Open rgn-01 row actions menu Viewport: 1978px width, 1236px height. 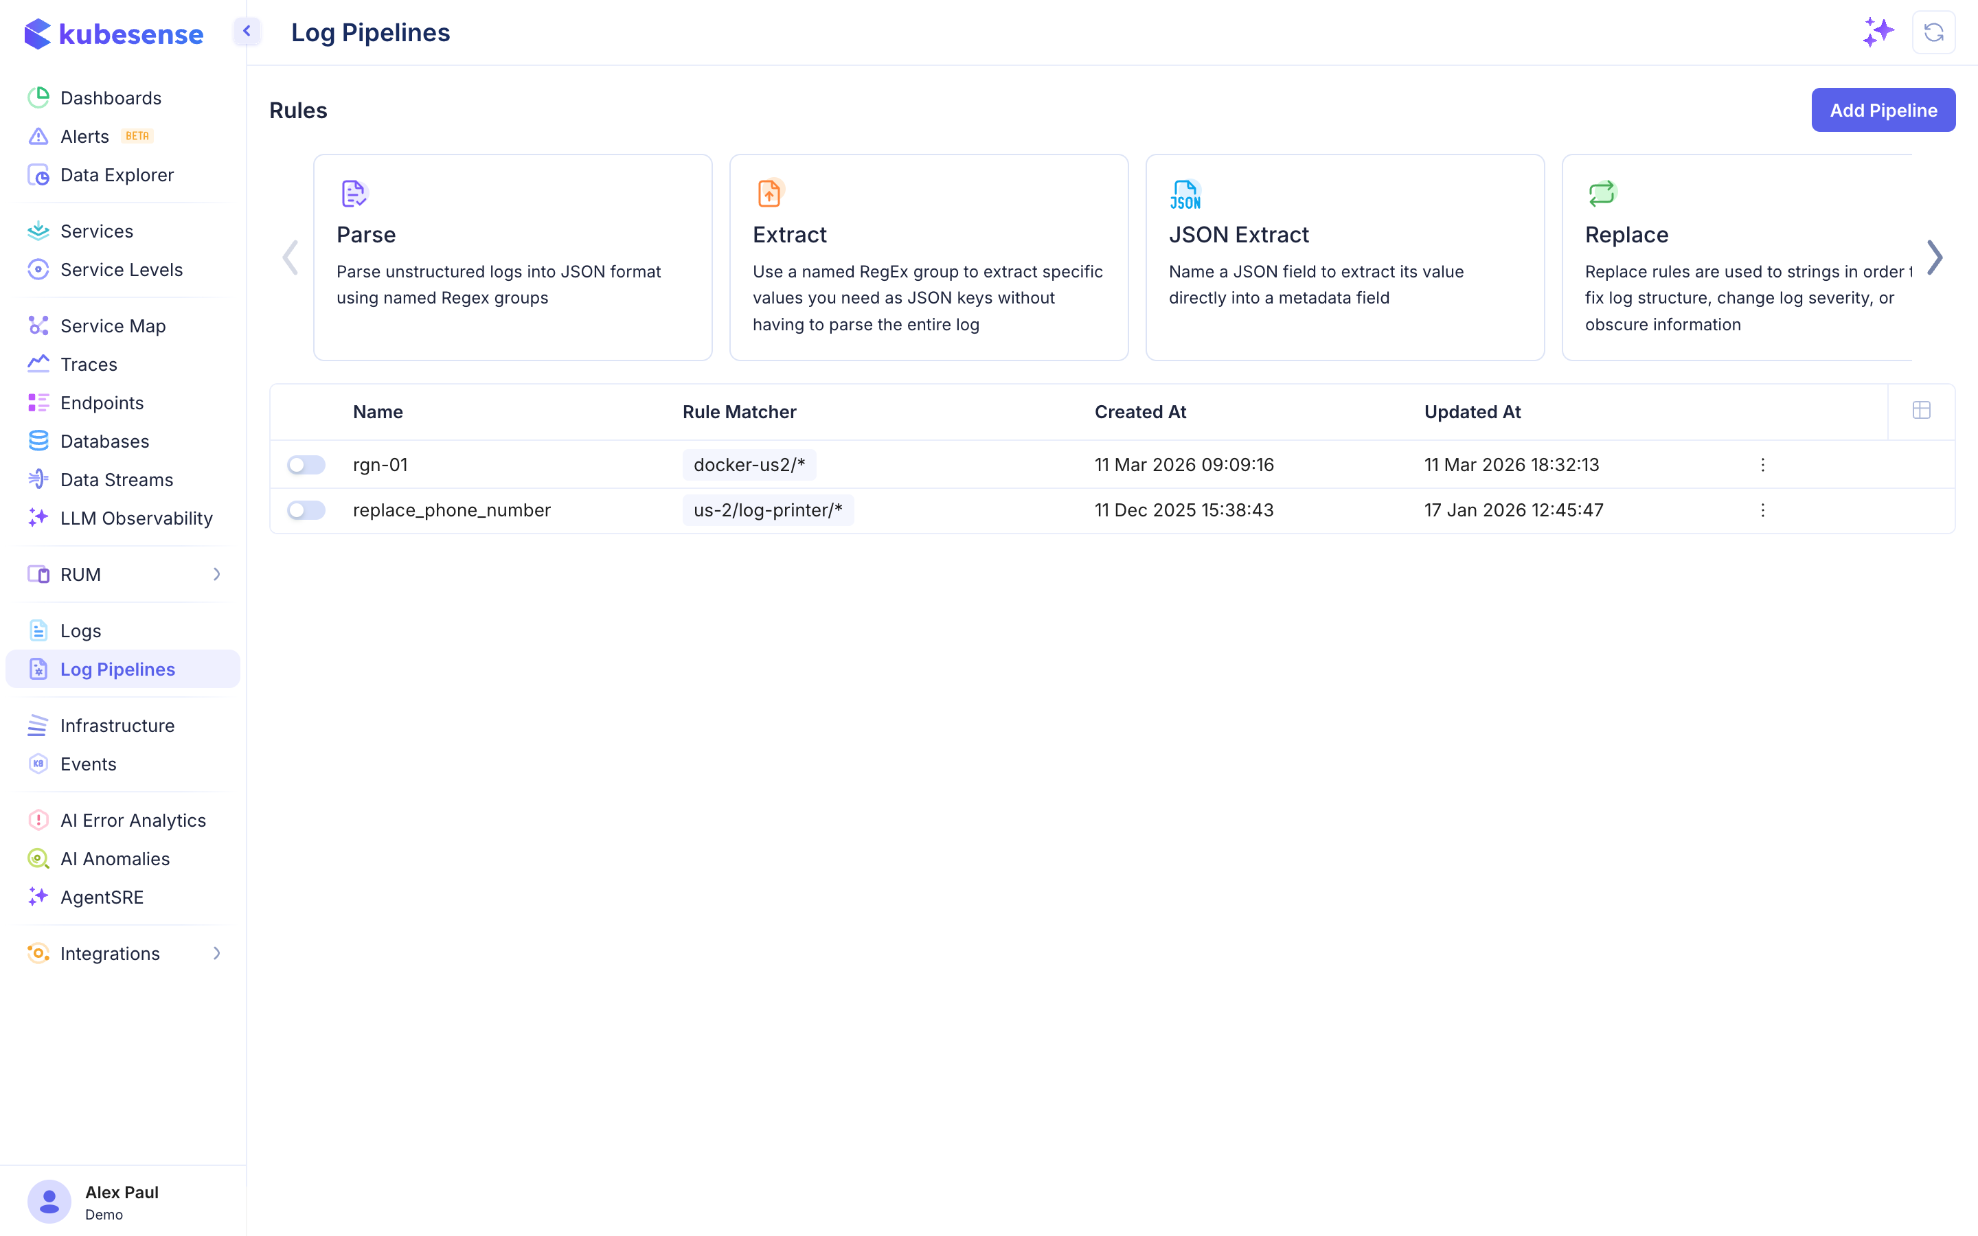point(1762,465)
